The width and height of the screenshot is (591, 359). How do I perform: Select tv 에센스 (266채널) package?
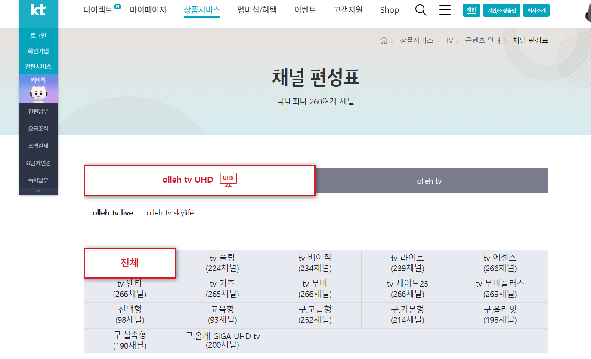[x=500, y=263]
